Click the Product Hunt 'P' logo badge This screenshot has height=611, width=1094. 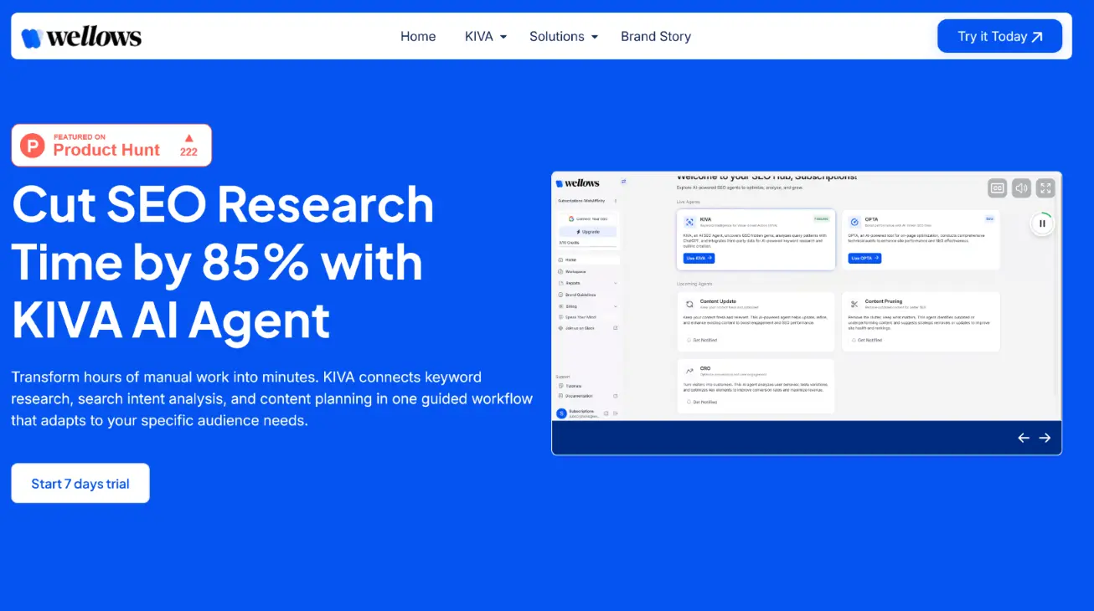(x=33, y=146)
